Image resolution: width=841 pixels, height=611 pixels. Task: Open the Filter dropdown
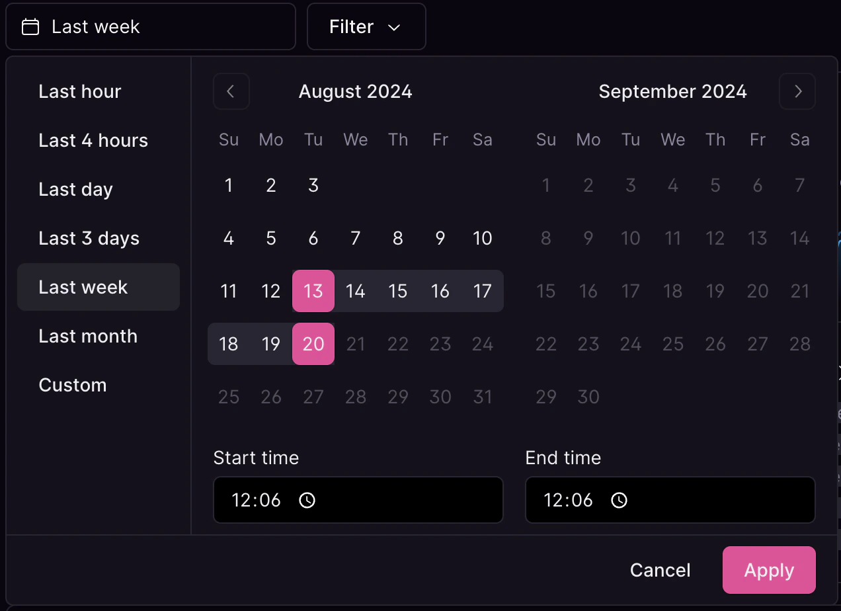[x=366, y=26]
